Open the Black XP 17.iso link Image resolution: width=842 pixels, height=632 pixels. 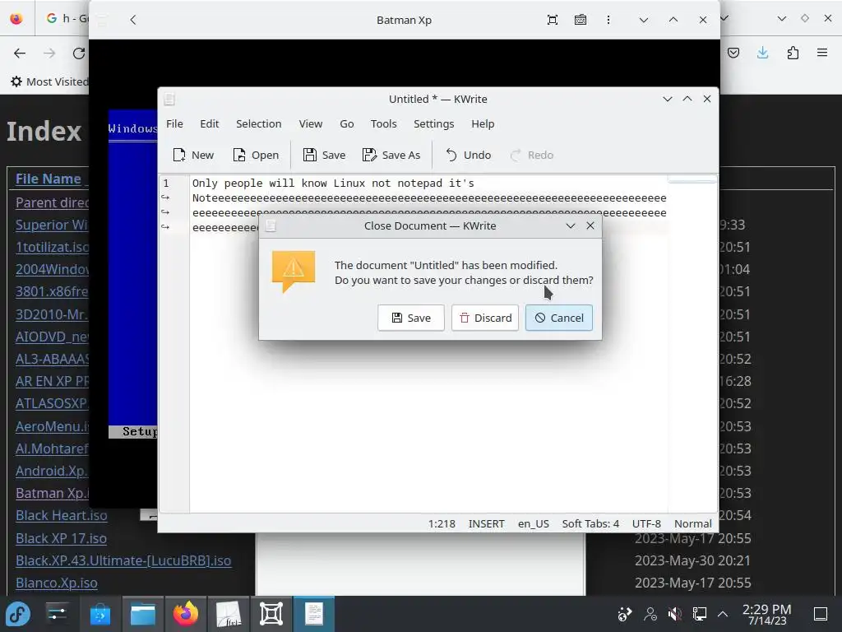tap(61, 538)
